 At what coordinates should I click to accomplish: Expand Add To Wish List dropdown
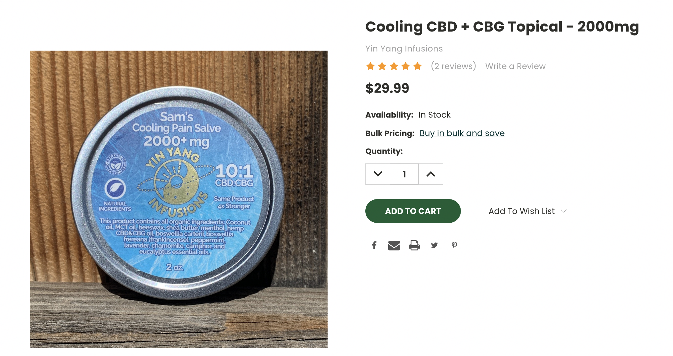click(x=528, y=211)
